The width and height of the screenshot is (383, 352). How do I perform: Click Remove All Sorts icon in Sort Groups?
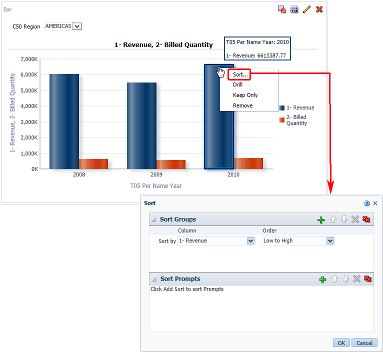pyautogui.click(x=366, y=219)
